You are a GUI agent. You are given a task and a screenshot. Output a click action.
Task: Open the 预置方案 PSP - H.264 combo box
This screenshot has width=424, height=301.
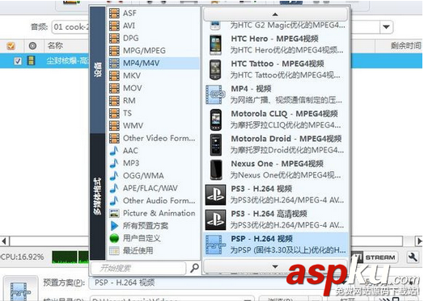coord(218,282)
